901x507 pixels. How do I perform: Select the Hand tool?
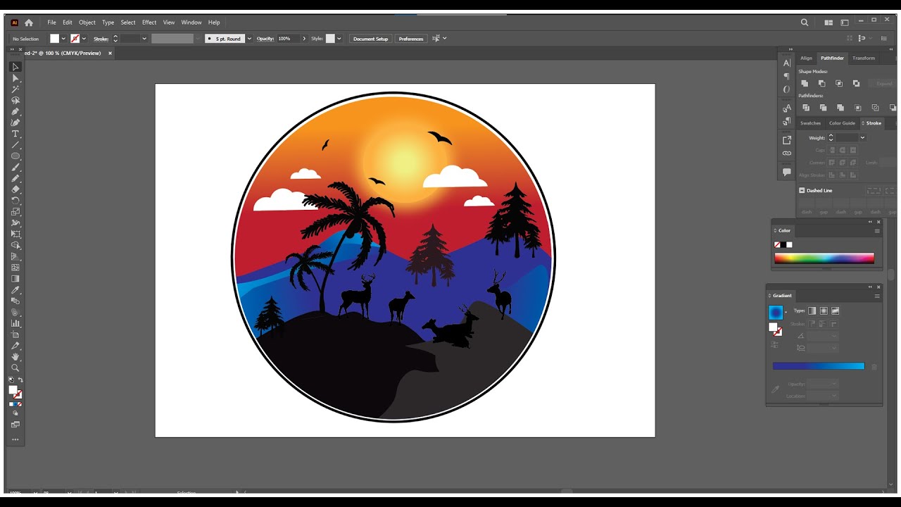pyautogui.click(x=15, y=357)
